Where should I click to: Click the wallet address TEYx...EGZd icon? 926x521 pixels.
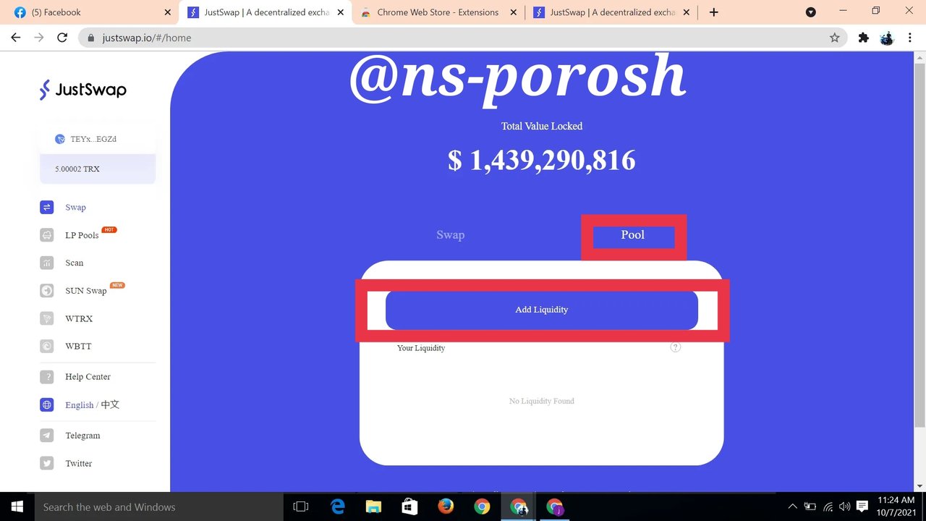60,139
